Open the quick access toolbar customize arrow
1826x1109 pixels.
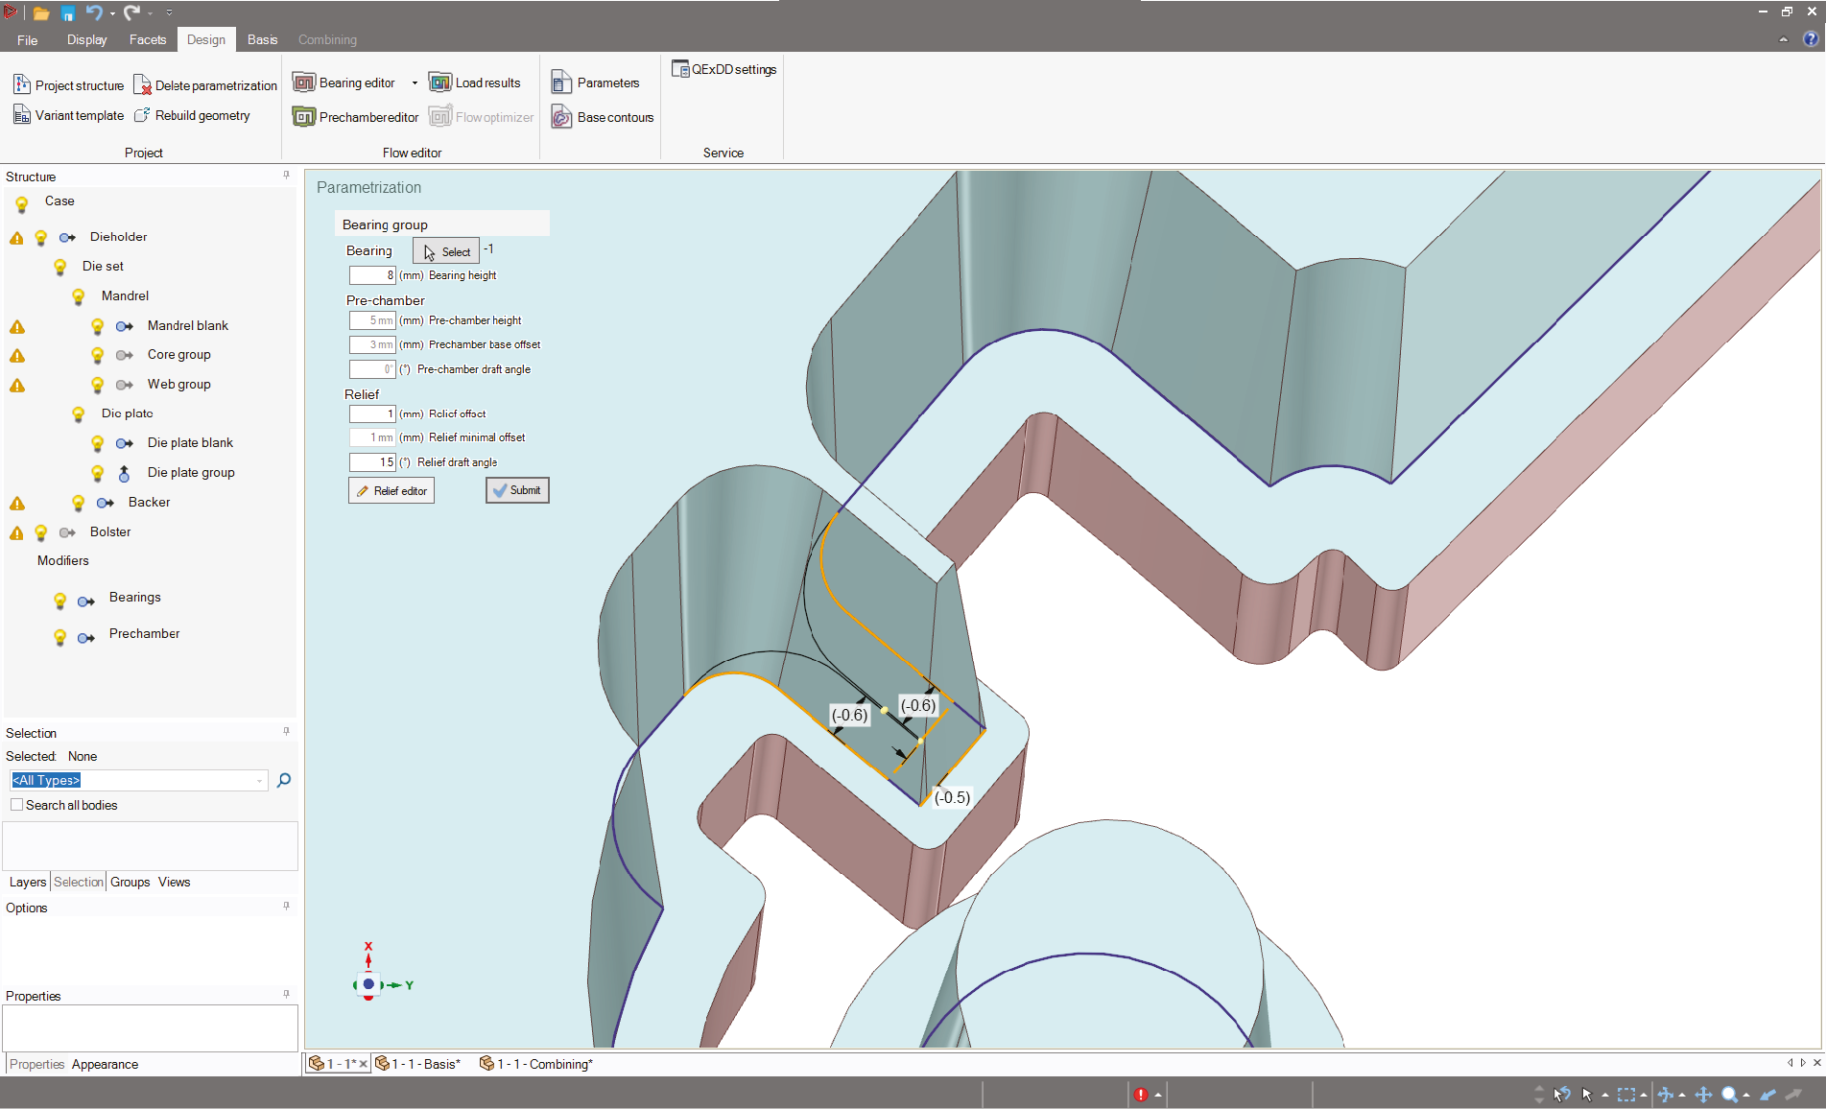(170, 12)
